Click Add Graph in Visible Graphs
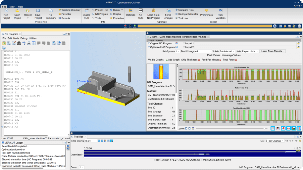 click(x=173, y=60)
